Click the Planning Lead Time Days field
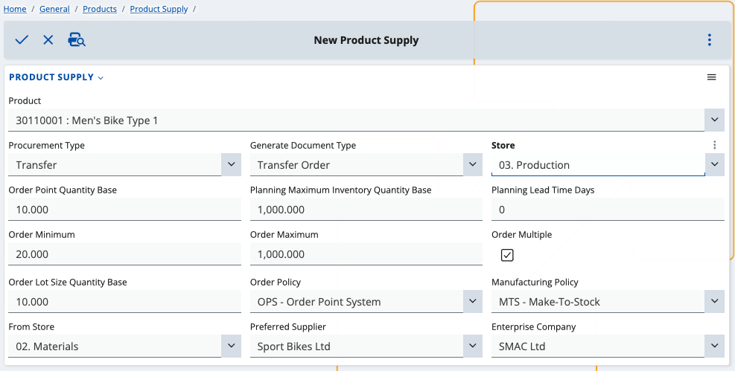 click(x=607, y=210)
